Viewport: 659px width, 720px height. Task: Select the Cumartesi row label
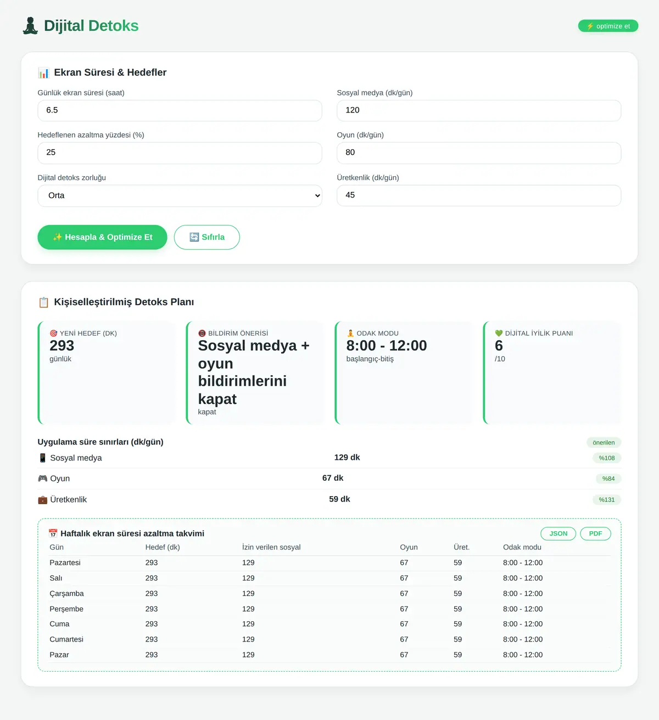(x=66, y=639)
